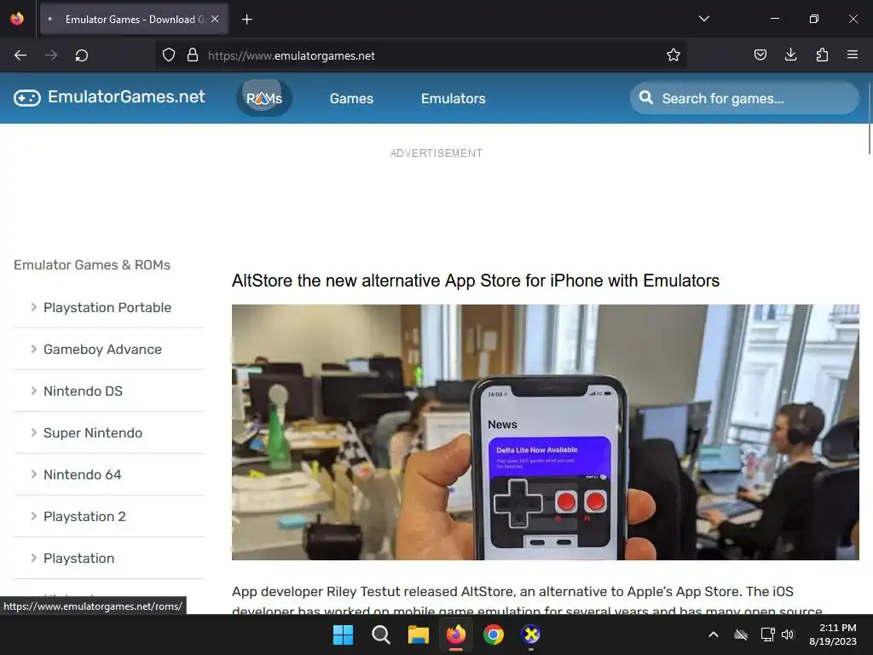
Task: Click chevron beside Nintendo DS
Action: pyautogui.click(x=33, y=391)
